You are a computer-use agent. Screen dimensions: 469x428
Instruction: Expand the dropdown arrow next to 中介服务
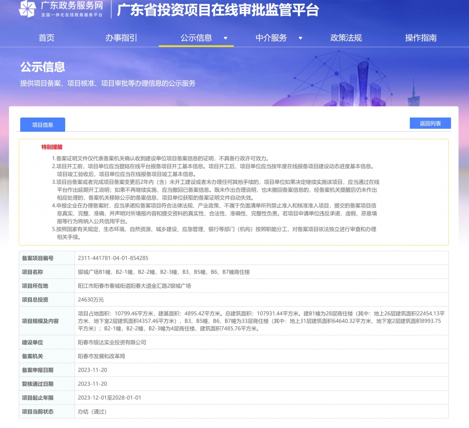pyautogui.click(x=301, y=38)
